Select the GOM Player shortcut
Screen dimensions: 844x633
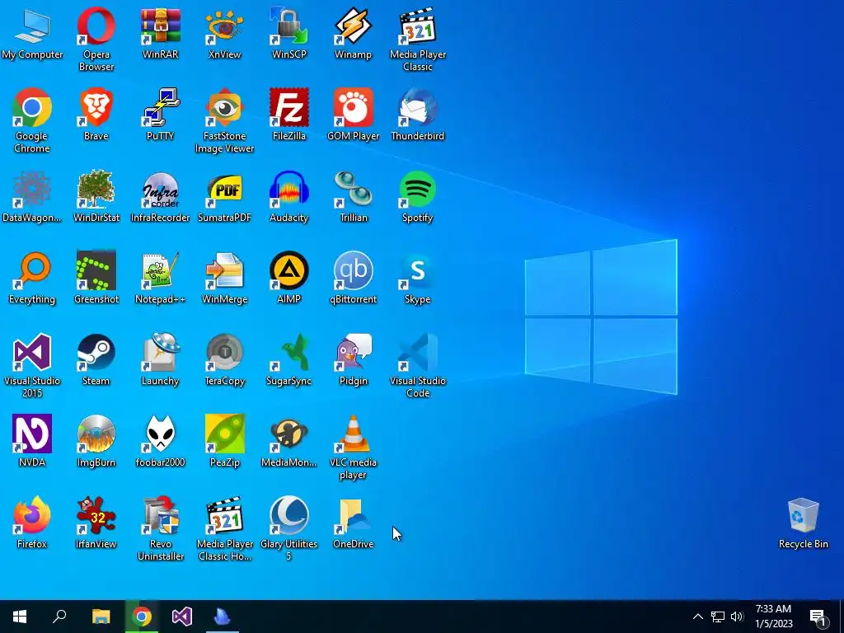[353, 115]
